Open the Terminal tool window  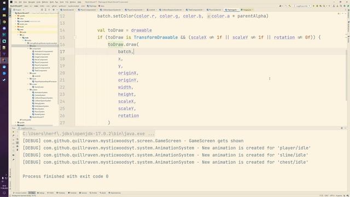[72, 193]
